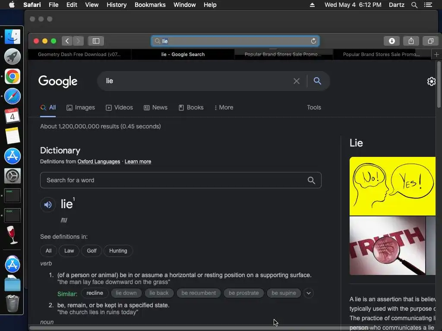Click the Learn more link
The width and height of the screenshot is (442, 331).
click(x=138, y=162)
